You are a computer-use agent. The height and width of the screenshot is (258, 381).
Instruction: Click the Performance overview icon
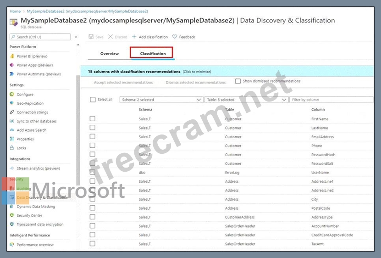11,245
